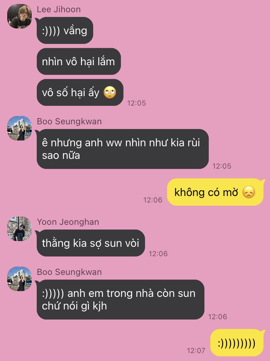Tap Boo Seungkwan's avatar above 'ê nhưng anh ww'
The width and height of the screenshot is (270, 361).
(19, 128)
